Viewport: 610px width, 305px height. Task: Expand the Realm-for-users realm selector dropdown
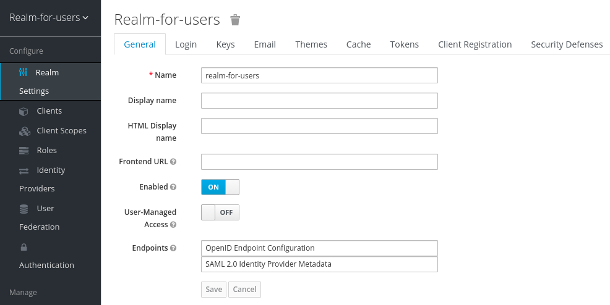coord(49,17)
